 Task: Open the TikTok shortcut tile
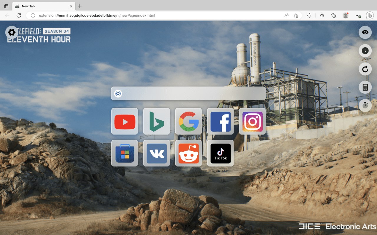(220, 153)
